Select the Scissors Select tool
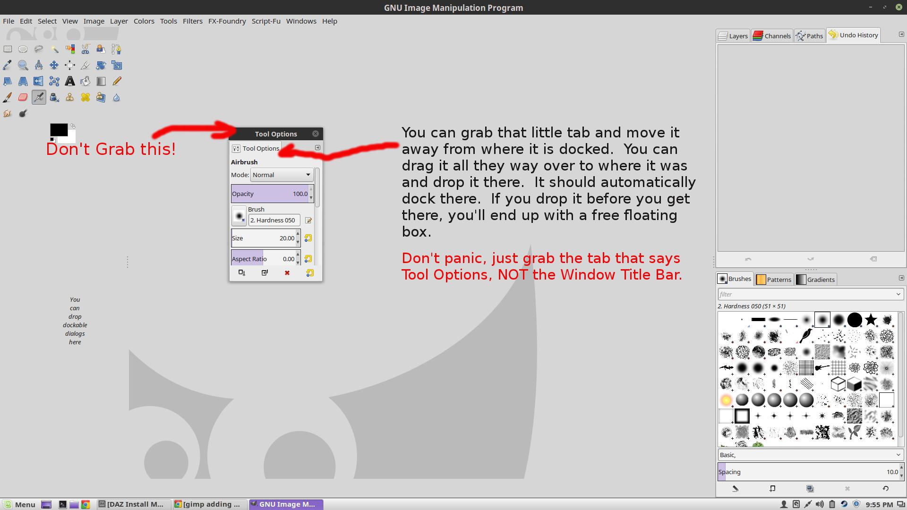 click(86, 49)
